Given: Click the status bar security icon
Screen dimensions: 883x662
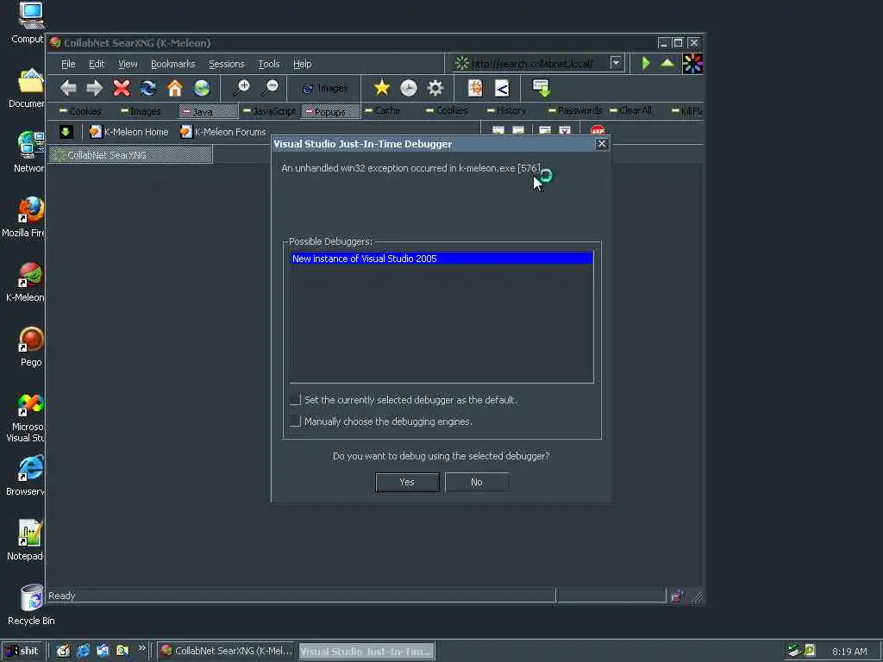Looking at the screenshot, I should tap(676, 596).
